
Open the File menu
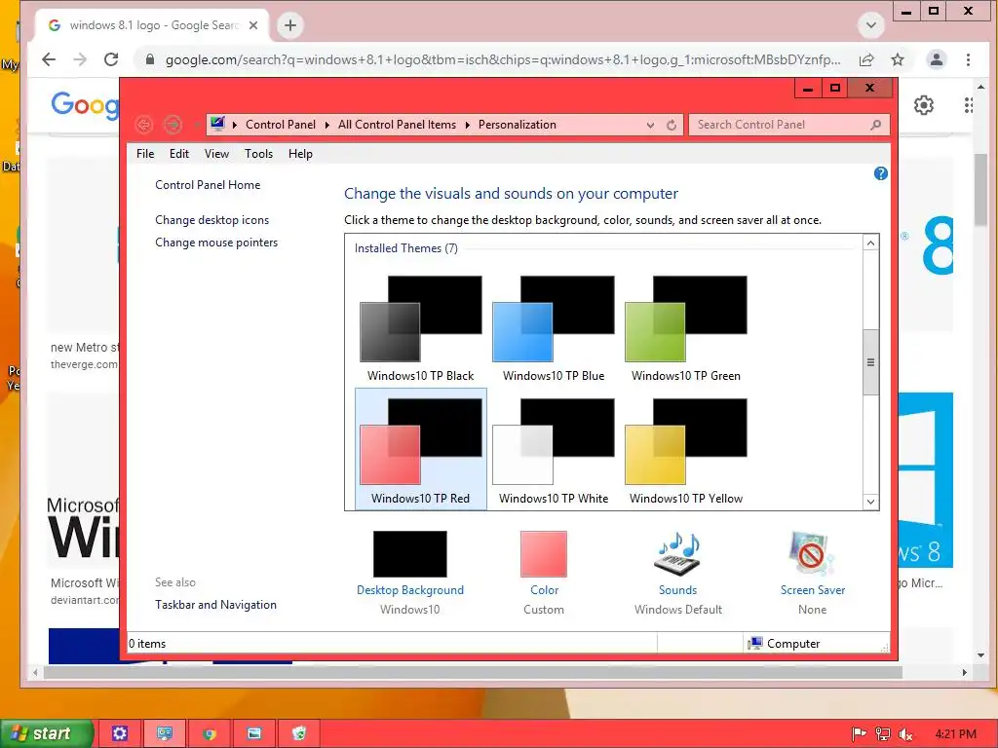[145, 154]
